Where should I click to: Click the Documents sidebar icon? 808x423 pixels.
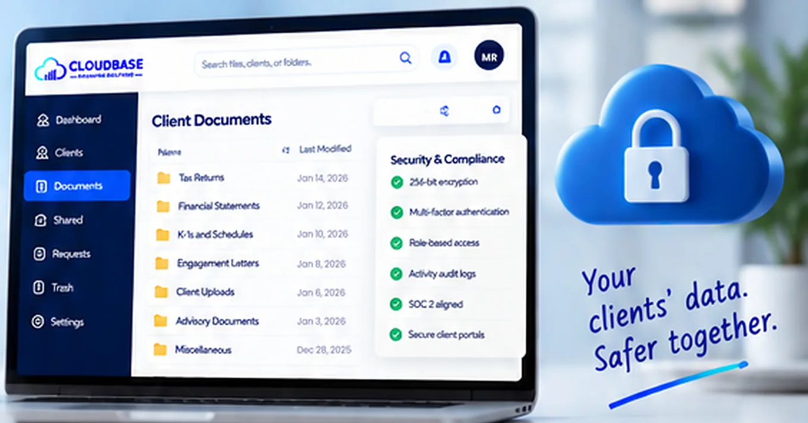pyautogui.click(x=41, y=187)
